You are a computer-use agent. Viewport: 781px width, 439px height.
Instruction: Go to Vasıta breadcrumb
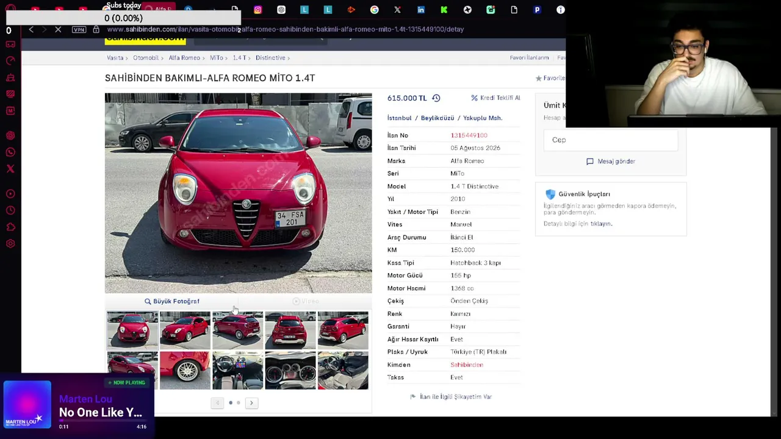click(x=115, y=58)
